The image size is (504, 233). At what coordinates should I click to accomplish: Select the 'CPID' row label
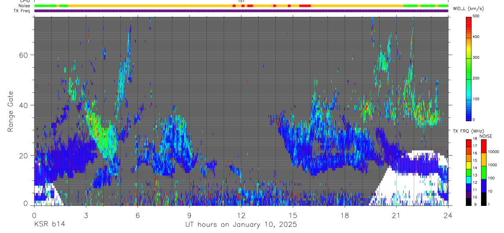point(25,1)
